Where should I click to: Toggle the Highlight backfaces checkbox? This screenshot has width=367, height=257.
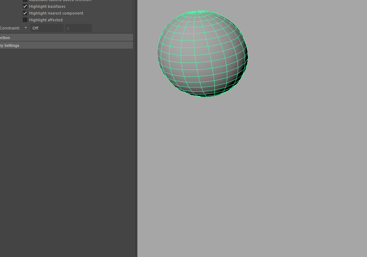coord(25,6)
